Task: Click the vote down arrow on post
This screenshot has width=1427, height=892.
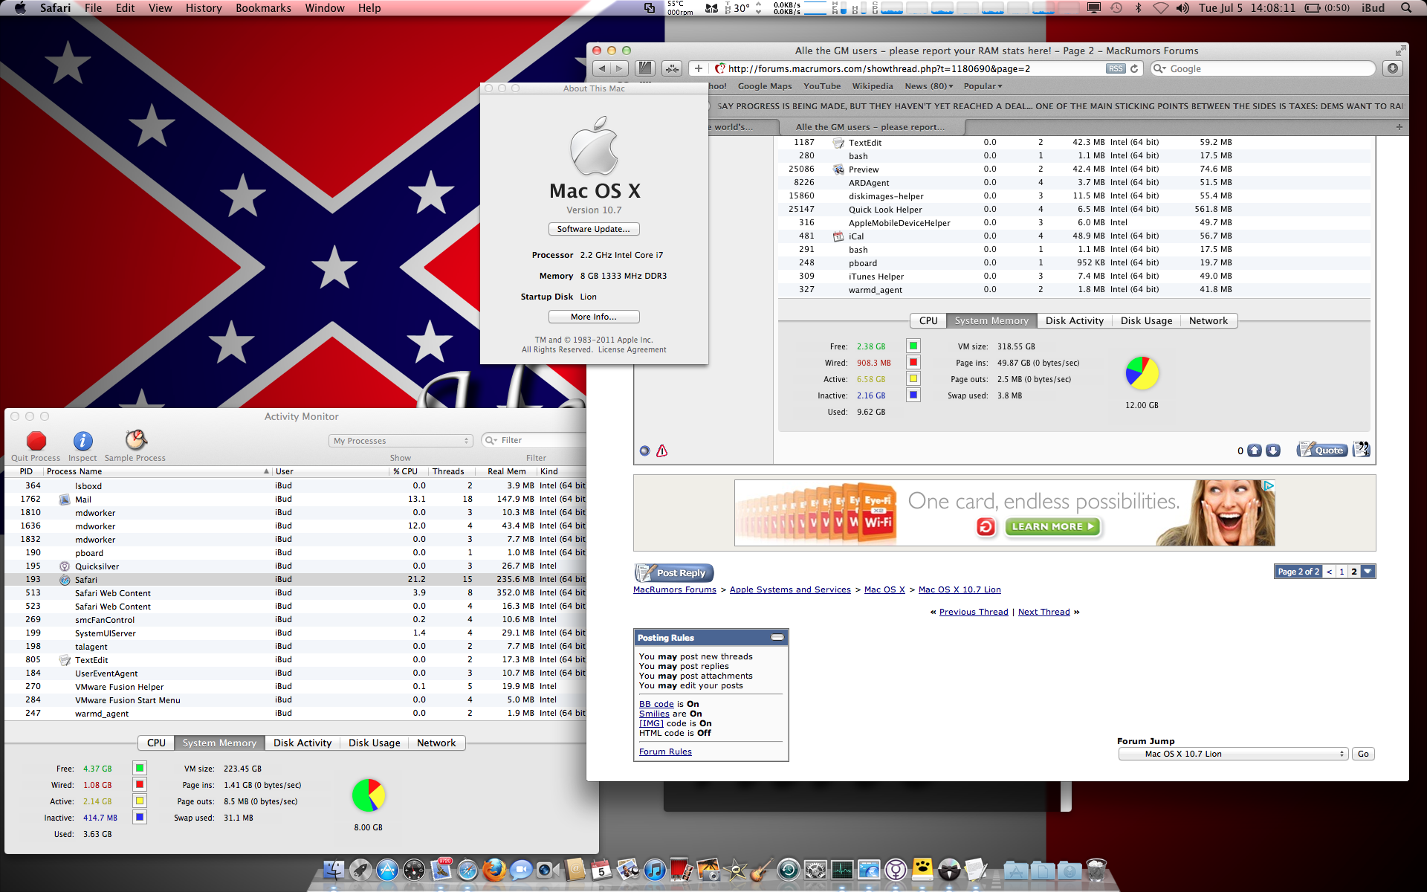Action: pos(1273,450)
